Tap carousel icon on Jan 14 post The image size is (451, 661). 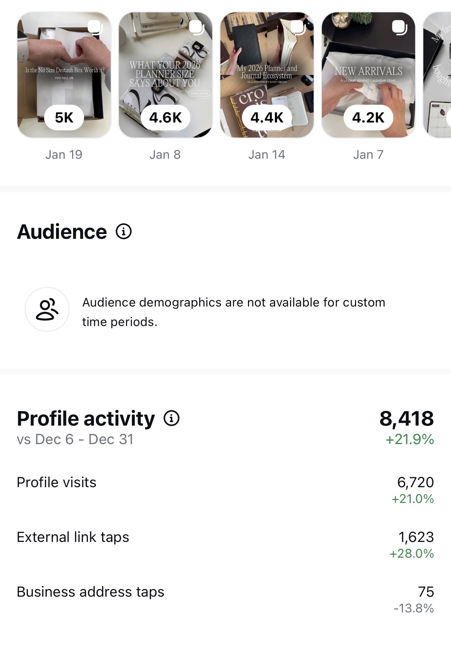pos(298,27)
